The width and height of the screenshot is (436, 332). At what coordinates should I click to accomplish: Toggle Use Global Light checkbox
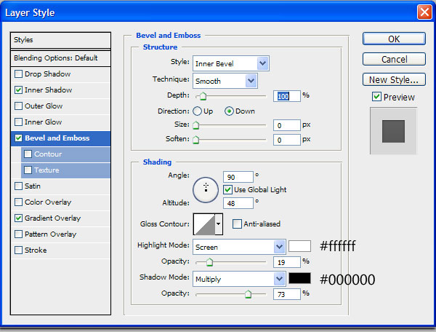click(x=227, y=190)
